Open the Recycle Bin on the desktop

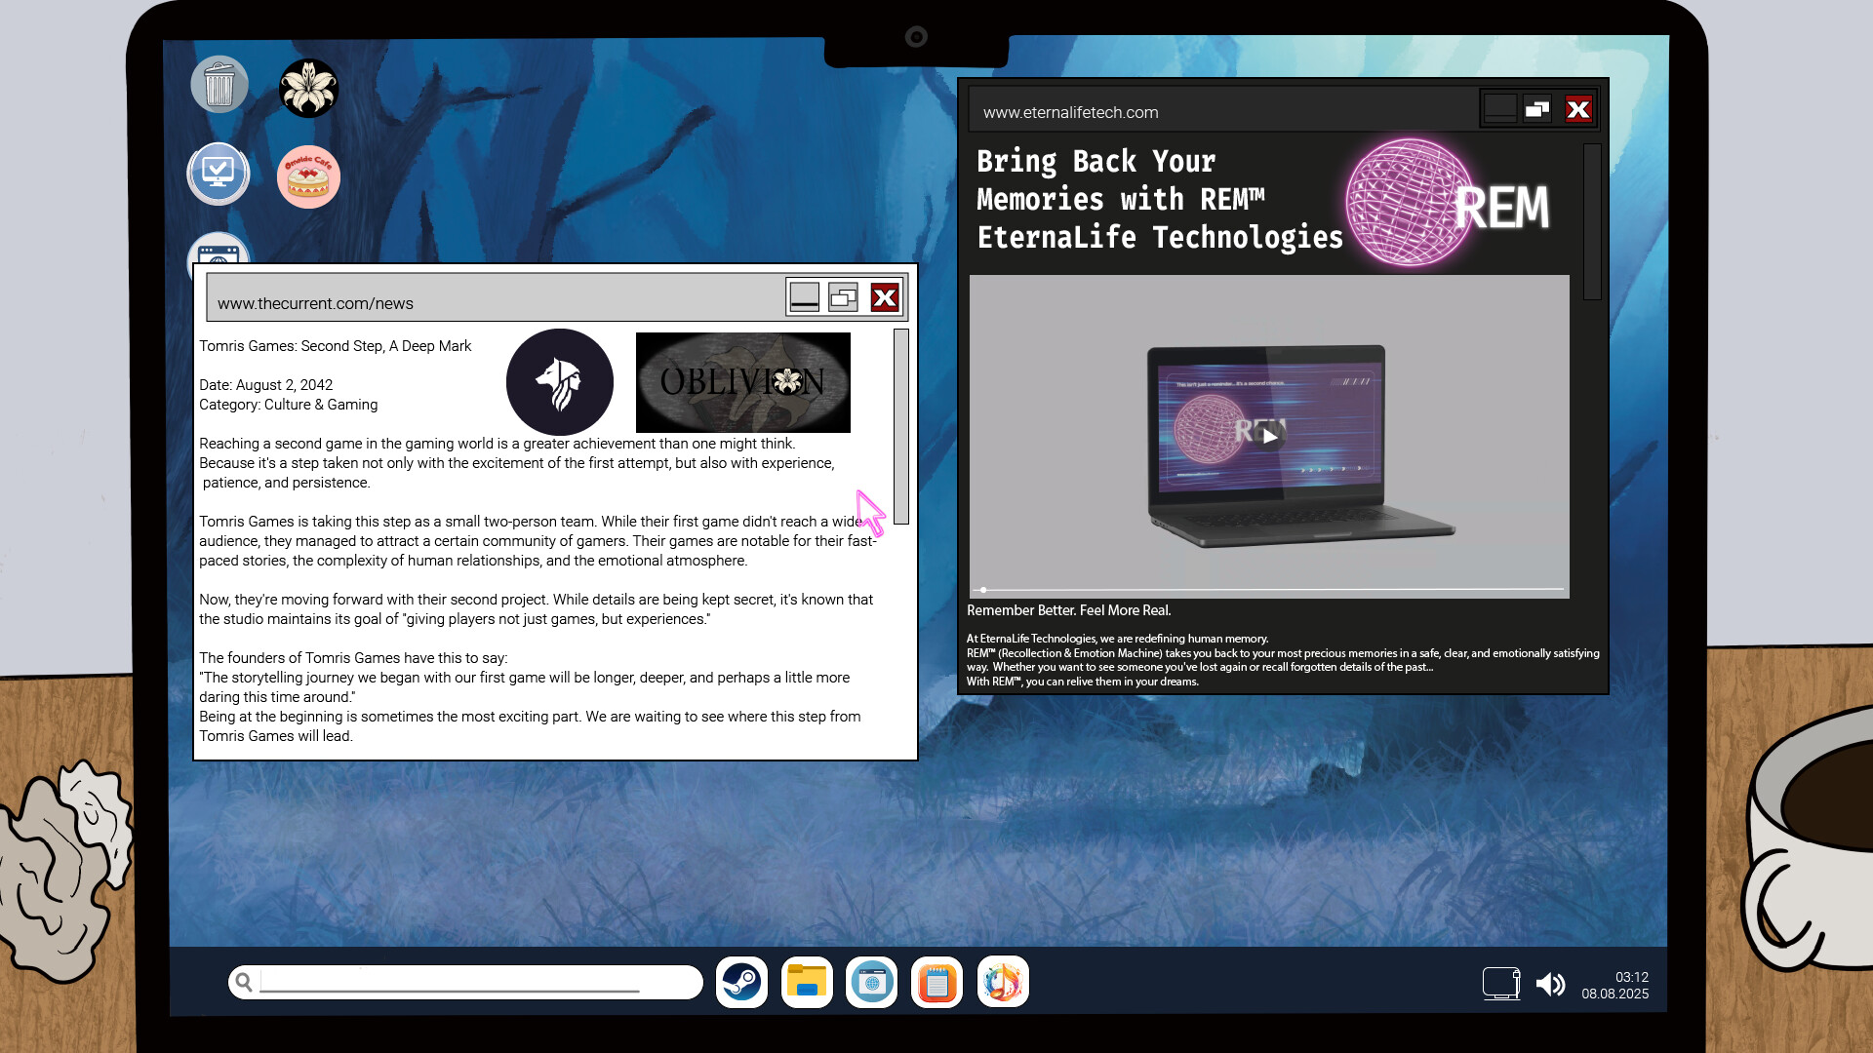(219, 85)
